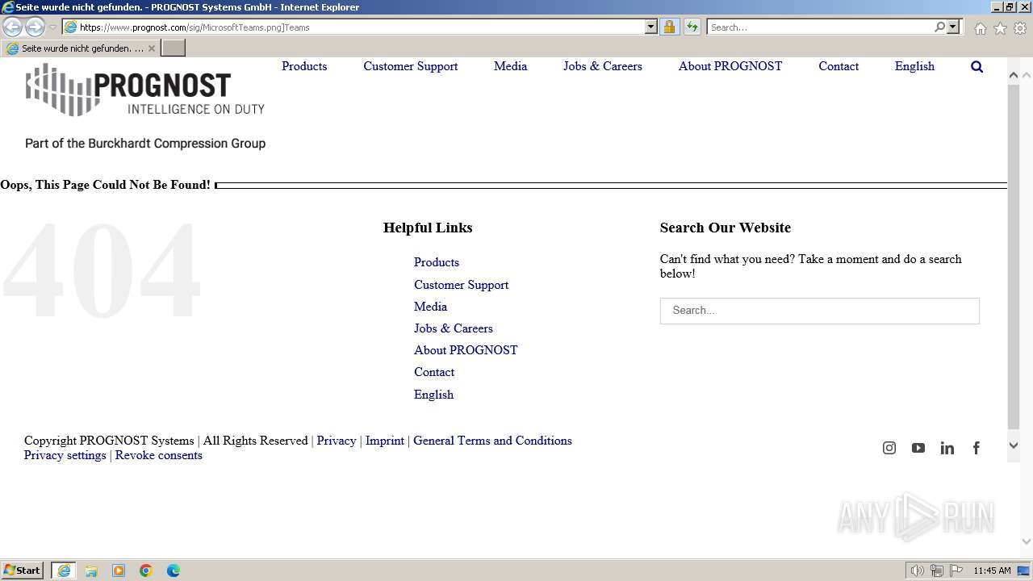Viewport: 1033px width, 581px height.
Task: Click the PROGNOST logo
Action: tap(145, 90)
